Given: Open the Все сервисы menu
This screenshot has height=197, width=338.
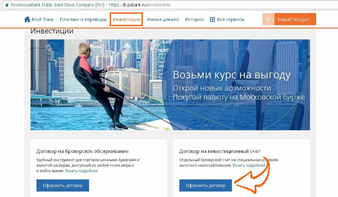Looking at the screenshot, I should (x=231, y=19).
